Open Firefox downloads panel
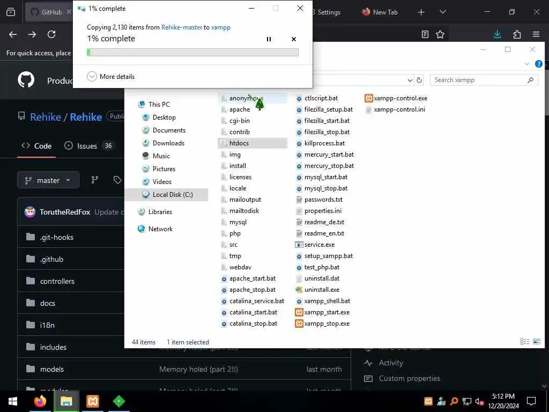Screen dimensions: 549x412 (497, 34)
